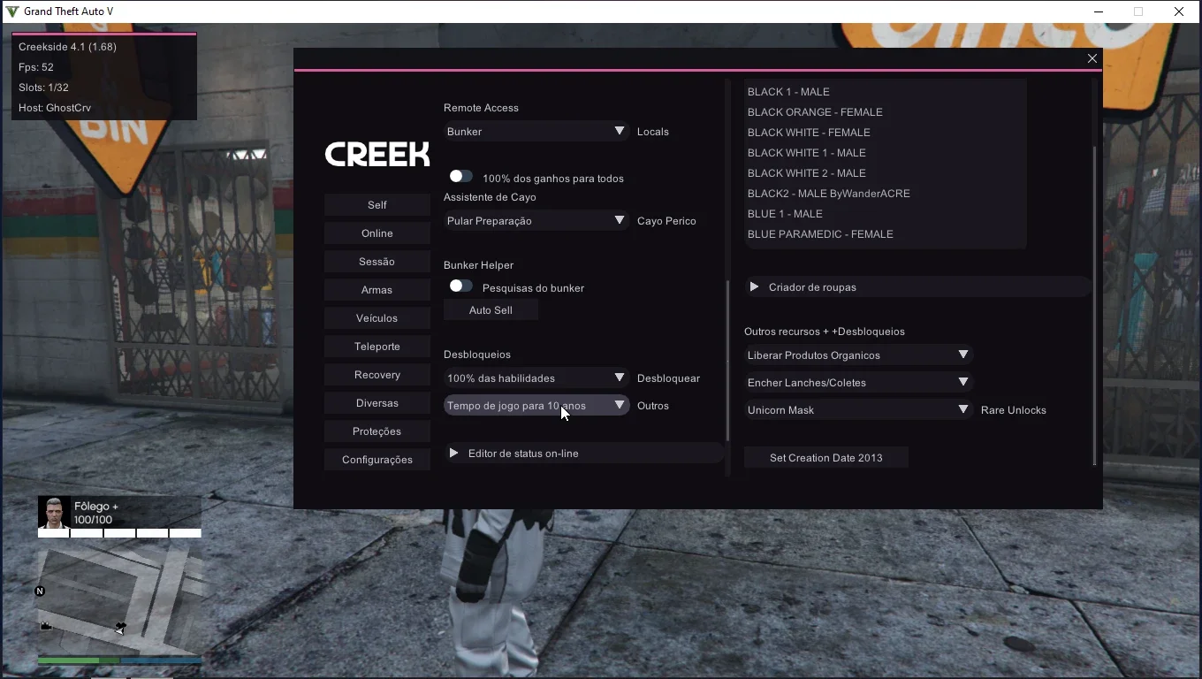
Task: Click the Host: GhostCrv text
Action: pyautogui.click(x=55, y=108)
